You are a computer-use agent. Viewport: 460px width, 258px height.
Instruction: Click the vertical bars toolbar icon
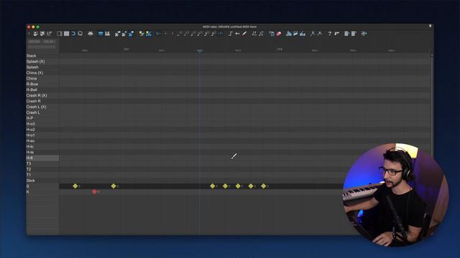(x=50, y=34)
